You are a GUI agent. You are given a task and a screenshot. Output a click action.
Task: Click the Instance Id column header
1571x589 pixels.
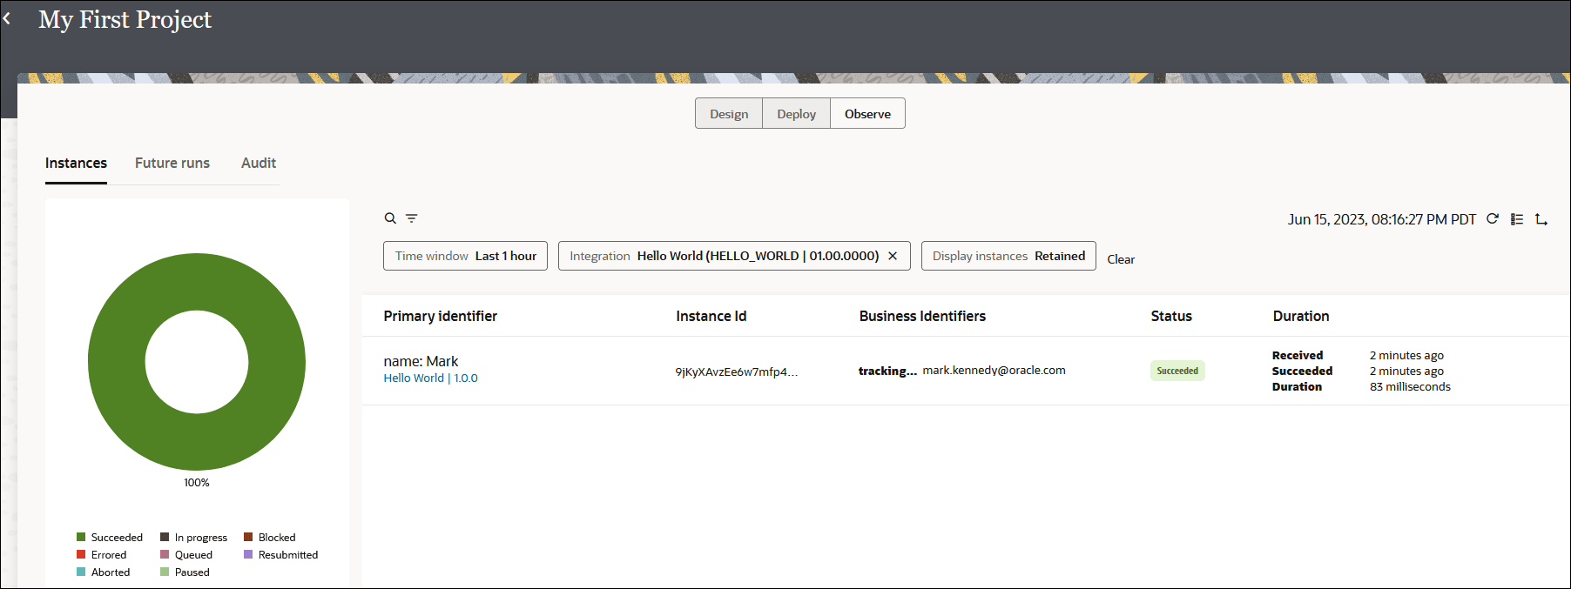click(x=711, y=316)
